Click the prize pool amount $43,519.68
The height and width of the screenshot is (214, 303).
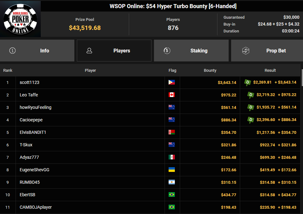click(85, 28)
